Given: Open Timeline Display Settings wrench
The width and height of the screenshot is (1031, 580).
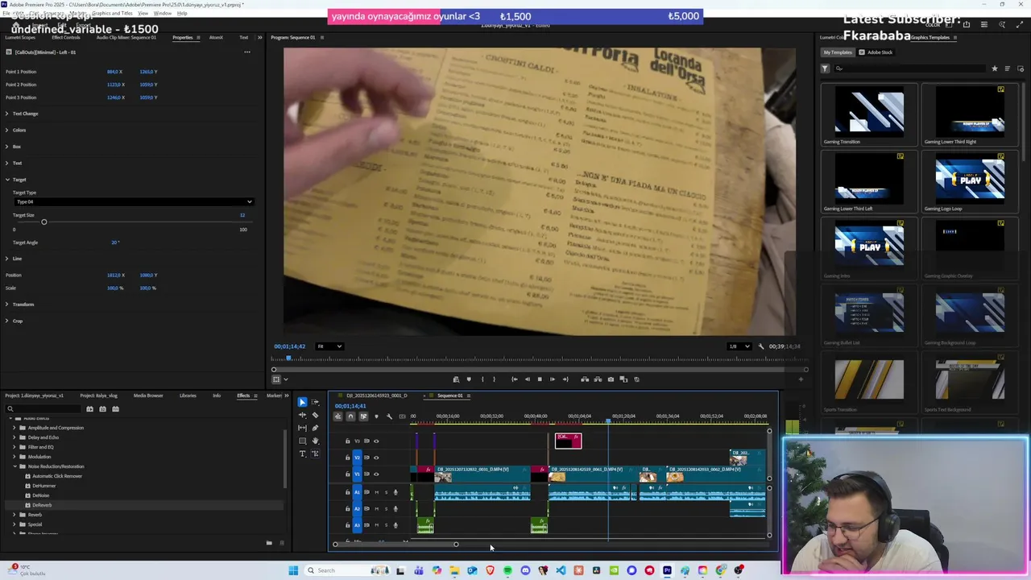Looking at the screenshot, I should click(389, 416).
